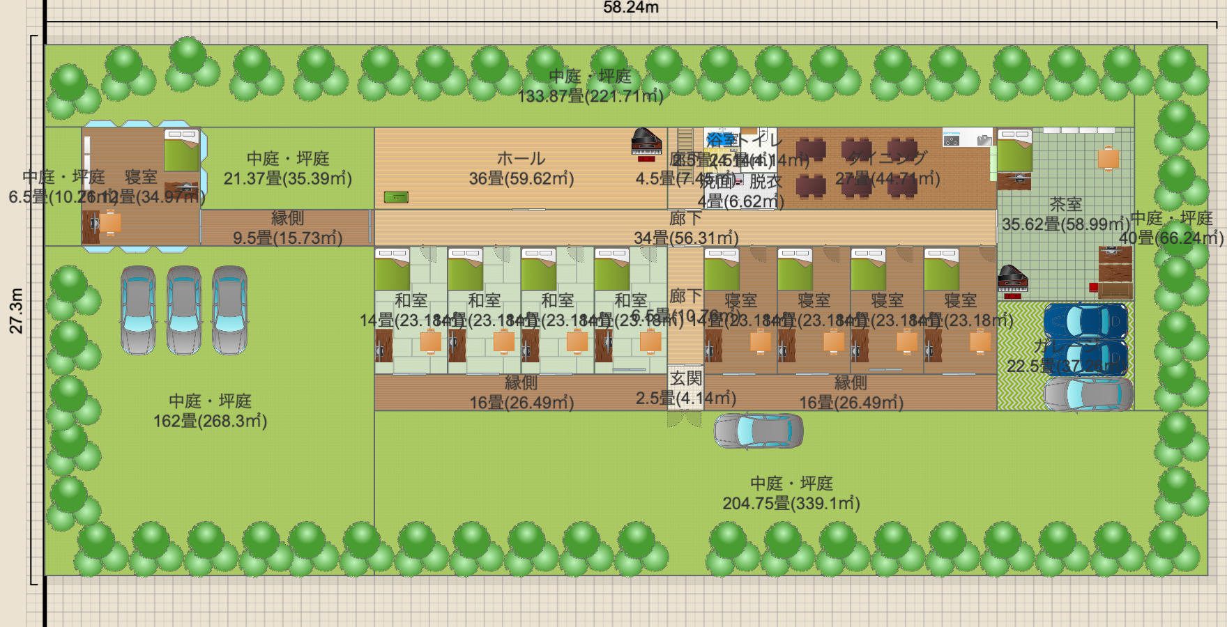Select the top-left dining table set
This screenshot has width=1227, height=627.
pos(811,149)
